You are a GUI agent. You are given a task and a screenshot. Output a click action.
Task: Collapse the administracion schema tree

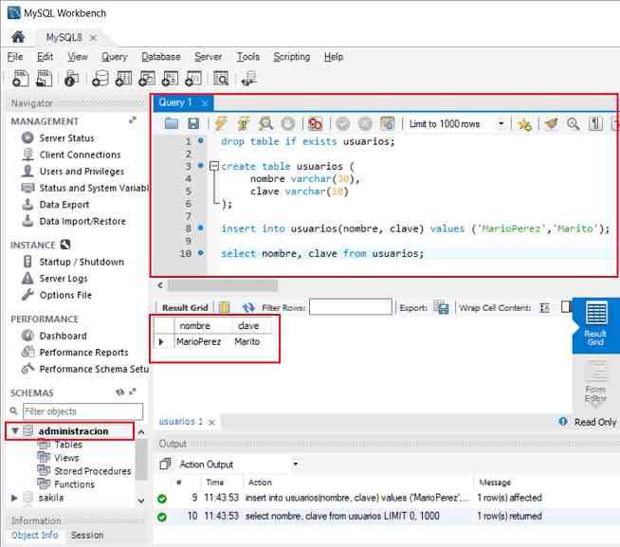(x=15, y=431)
